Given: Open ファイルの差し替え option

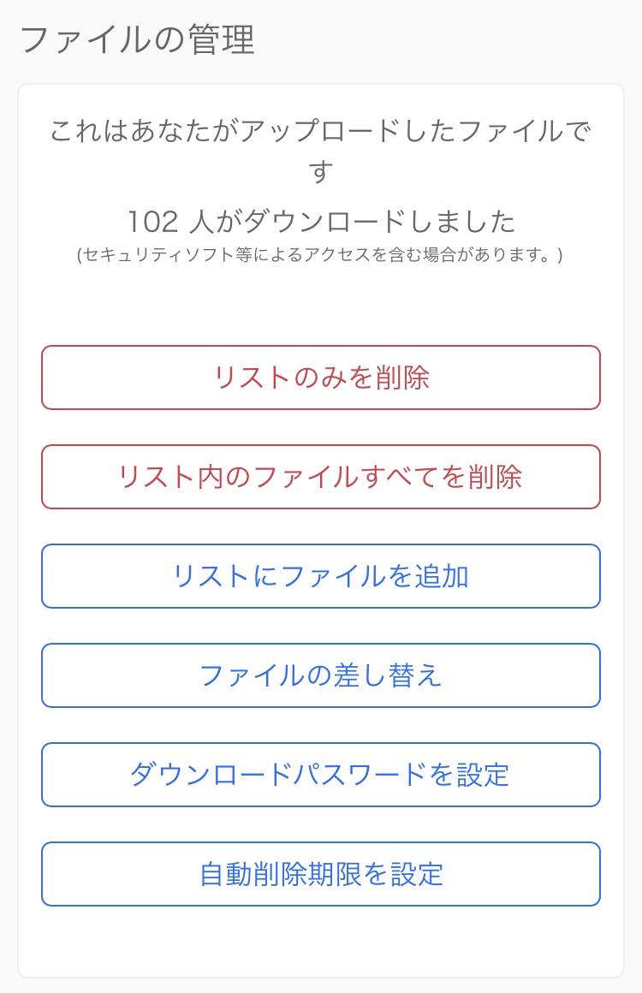Looking at the screenshot, I should click(321, 675).
